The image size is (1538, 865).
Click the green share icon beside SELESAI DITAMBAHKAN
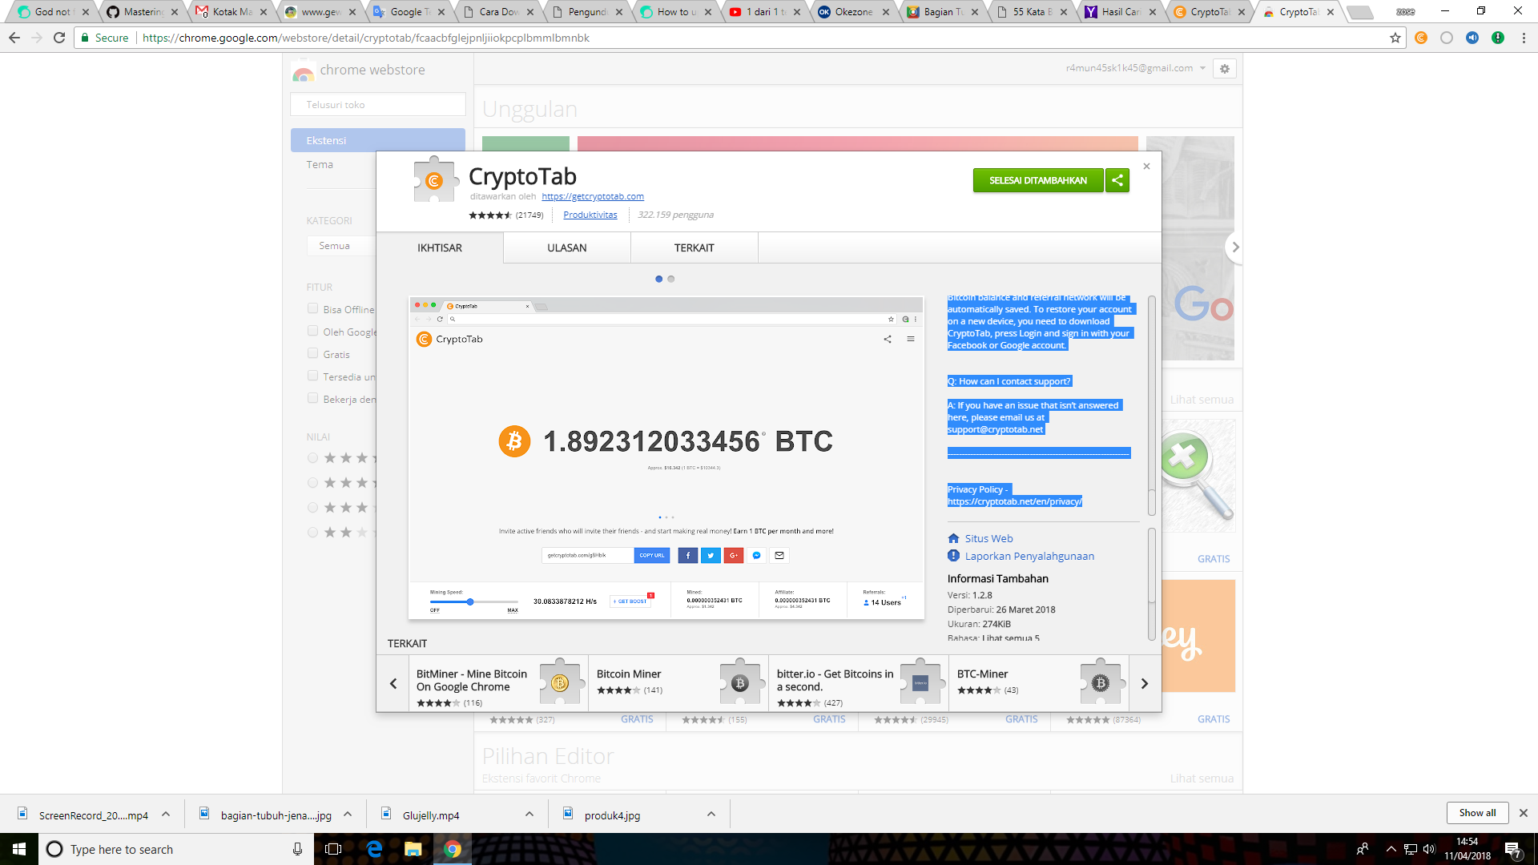pyautogui.click(x=1117, y=180)
